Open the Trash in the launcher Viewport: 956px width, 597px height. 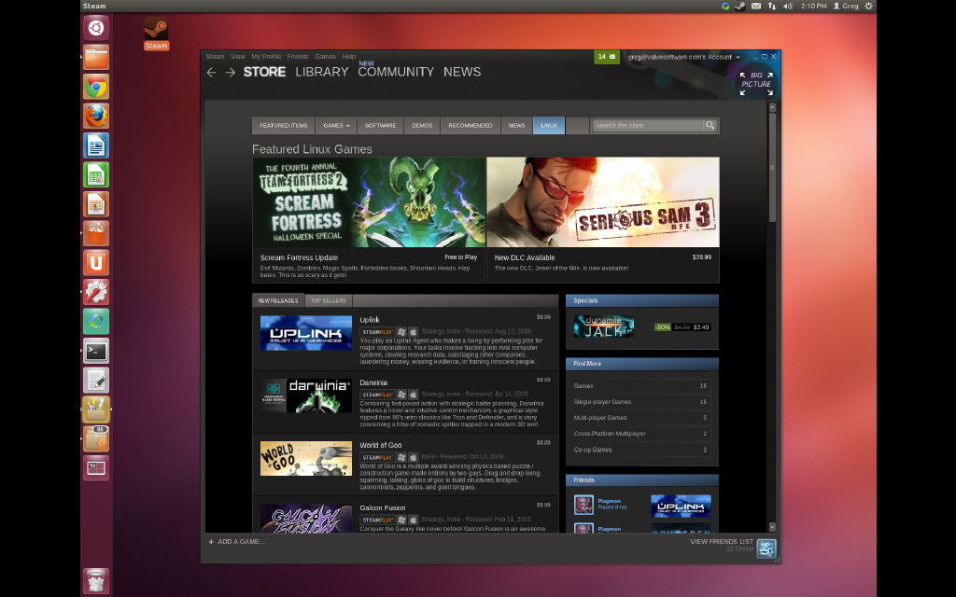[96, 580]
